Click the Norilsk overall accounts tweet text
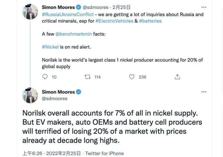223x157 pixels. click(x=111, y=126)
